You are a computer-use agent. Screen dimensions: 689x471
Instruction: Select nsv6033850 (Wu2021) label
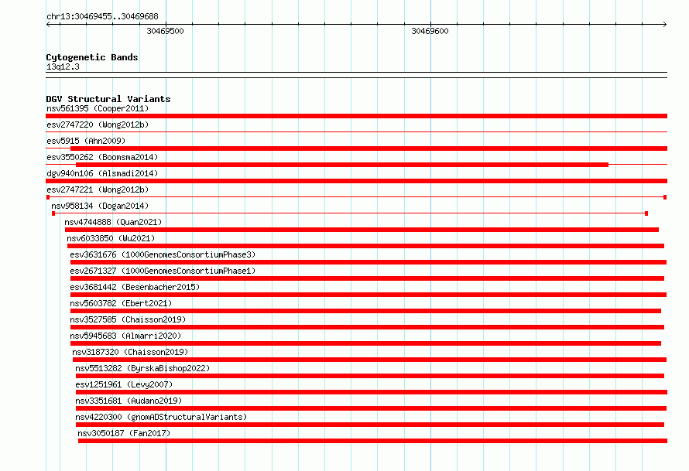111,238
